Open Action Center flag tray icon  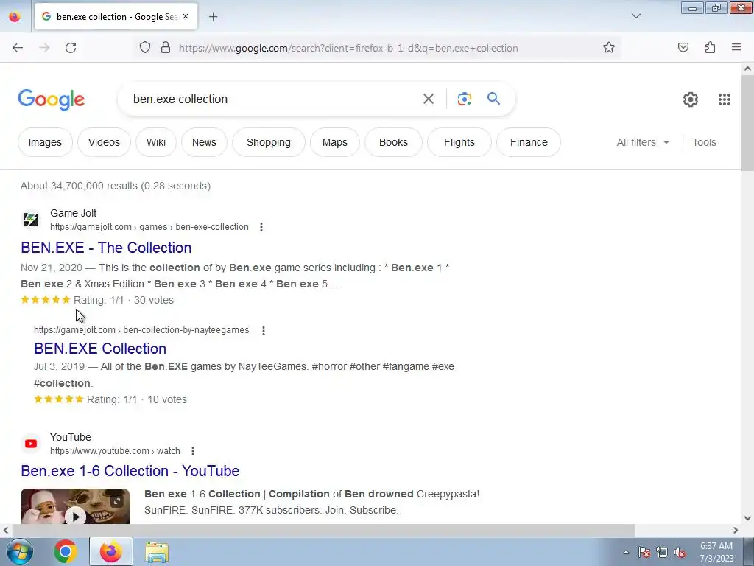pyautogui.click(x=644, y=553)
